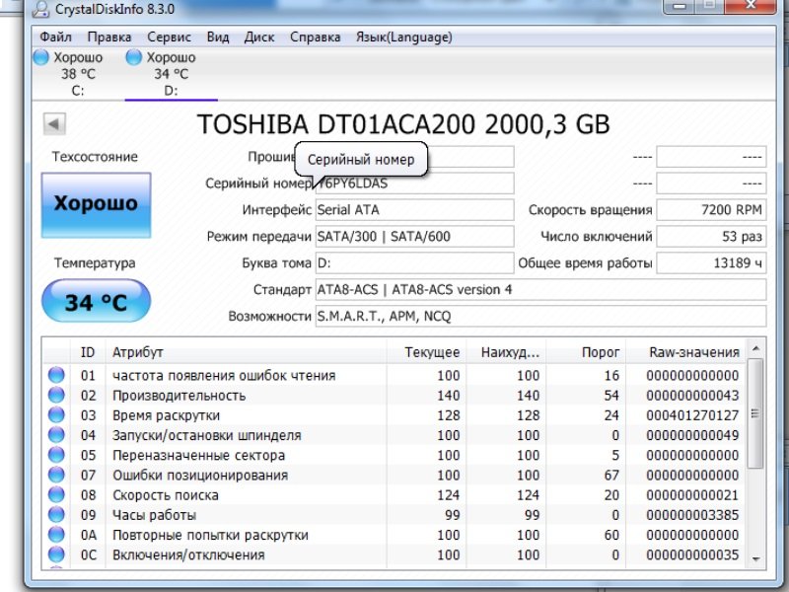The image size is (789, 592).
Task: Select the Ошибки позиционирования attribute row
Action: pos(394,475)
